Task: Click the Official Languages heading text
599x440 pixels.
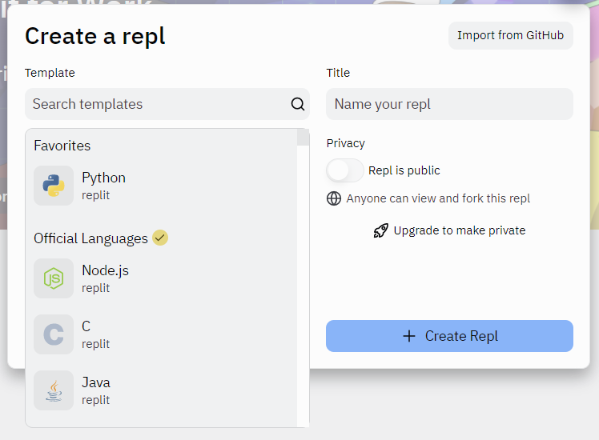Action: 90,238
